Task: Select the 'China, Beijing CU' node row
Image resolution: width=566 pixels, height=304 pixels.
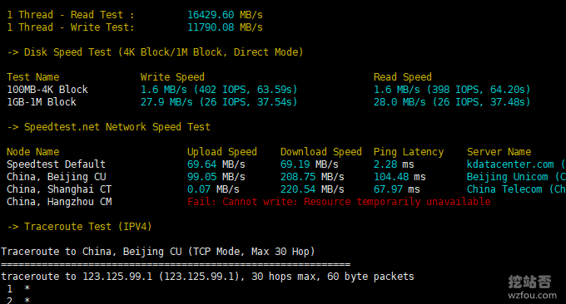Action: pos(57,177)
